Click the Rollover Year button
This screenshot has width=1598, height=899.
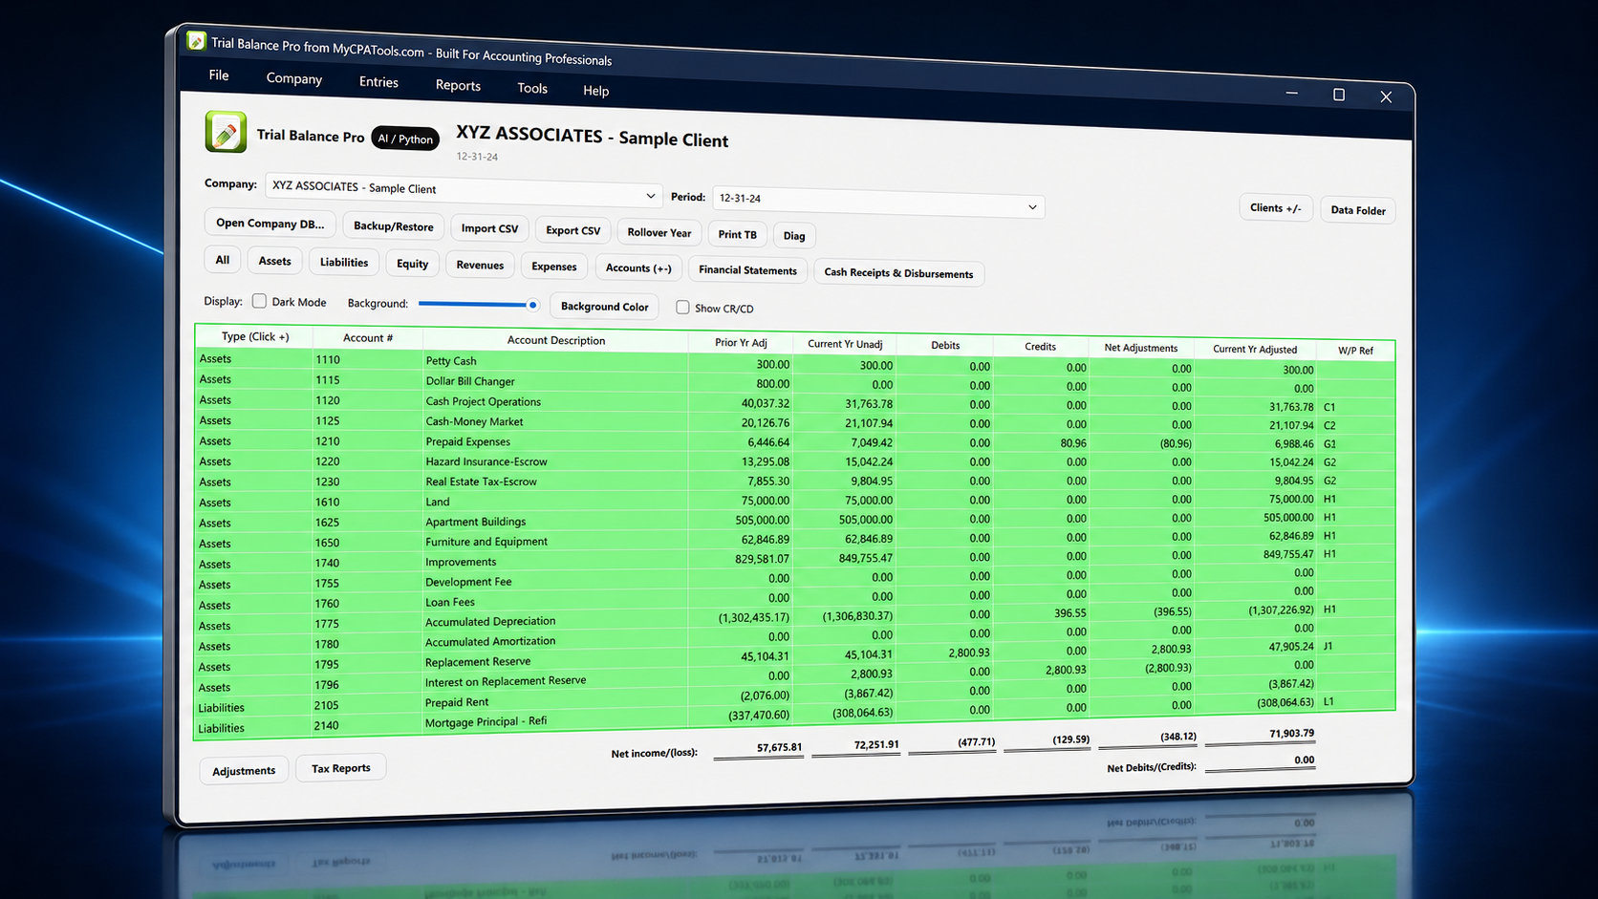tap(659, 232)
